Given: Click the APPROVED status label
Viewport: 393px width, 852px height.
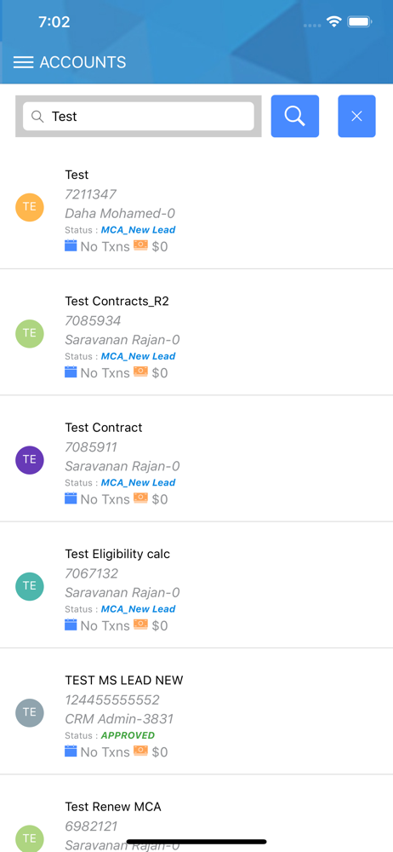Looking at the screenshot, I should (x=128, y=735).
